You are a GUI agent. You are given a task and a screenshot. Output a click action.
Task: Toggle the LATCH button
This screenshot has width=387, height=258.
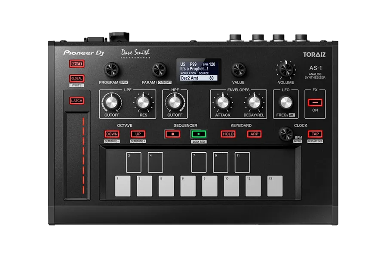(77, 101)
